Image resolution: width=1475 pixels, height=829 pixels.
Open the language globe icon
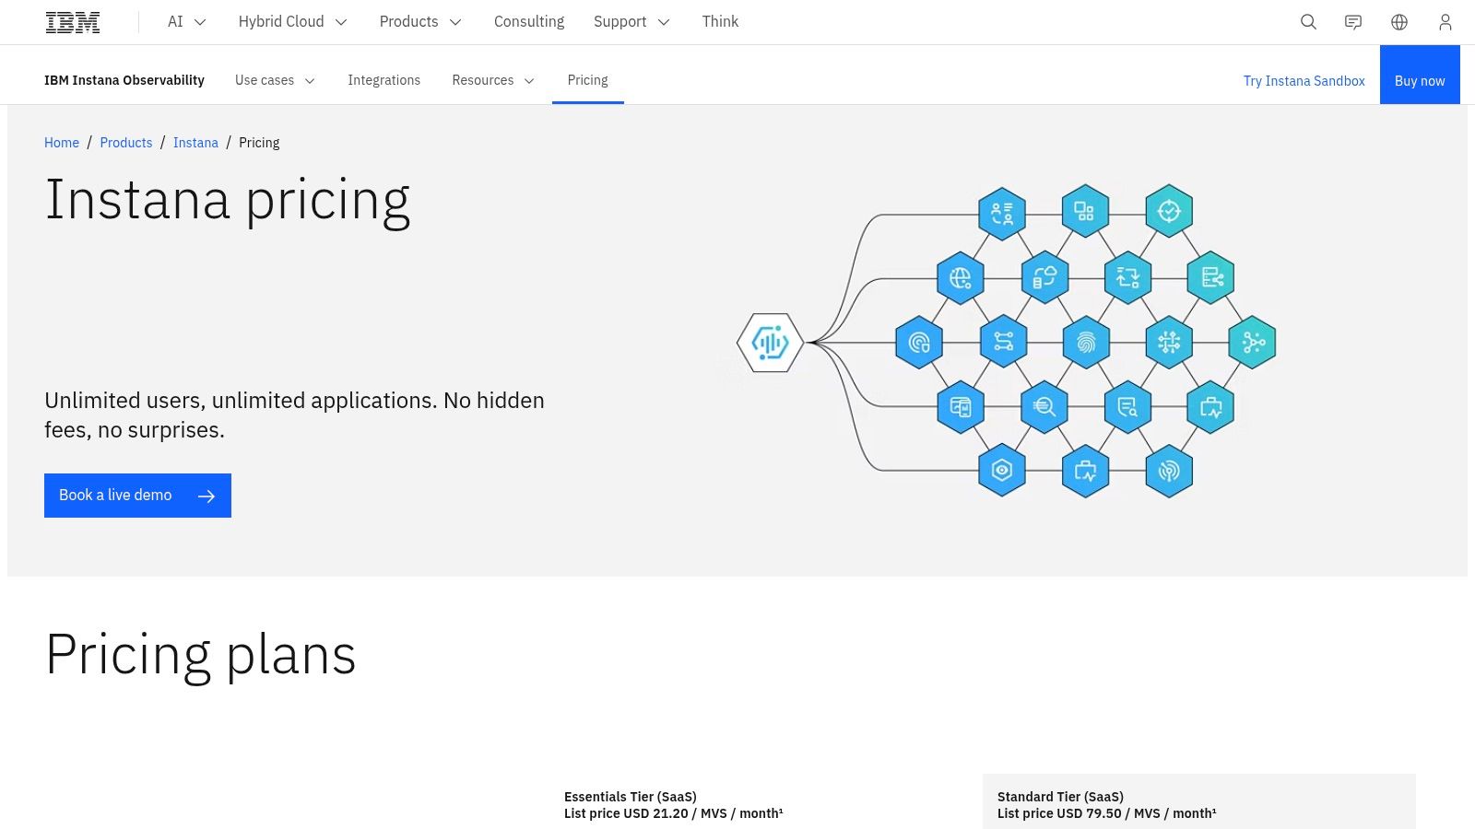tap(1399, 21)
